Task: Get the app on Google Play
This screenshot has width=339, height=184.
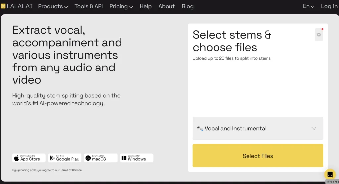Action: (65, 158)
